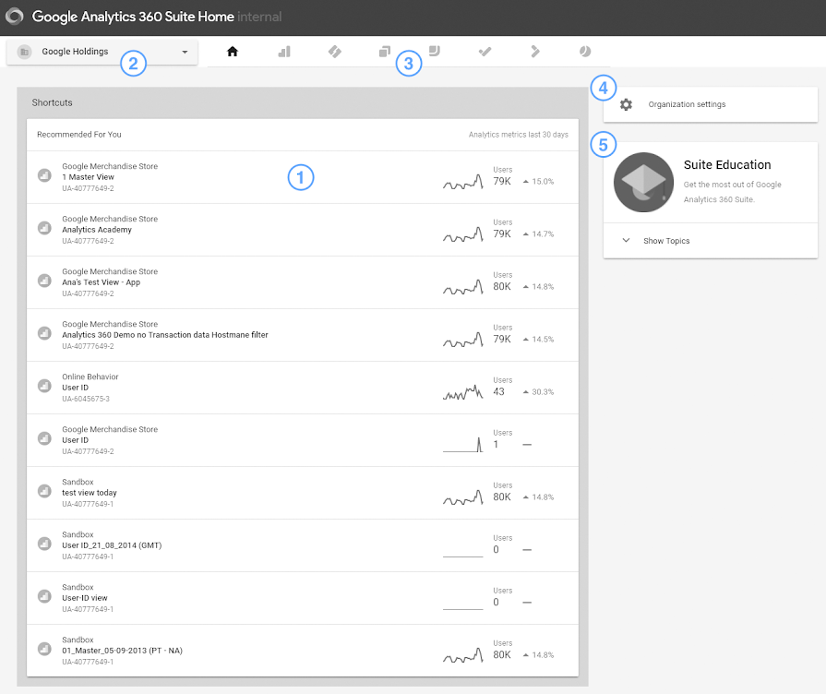Open the Home tab icon
Screen dimensions: 826x694
coord(233,51)
